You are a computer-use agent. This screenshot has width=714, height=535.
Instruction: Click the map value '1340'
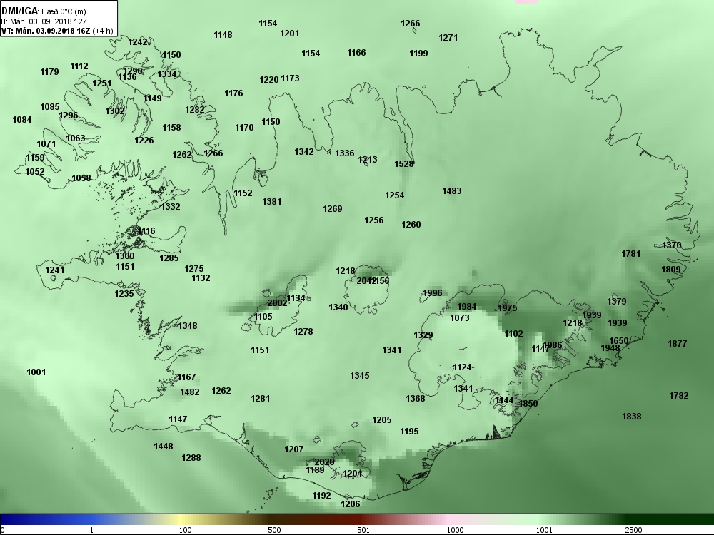pyautogui.click(x=338, y=307)
